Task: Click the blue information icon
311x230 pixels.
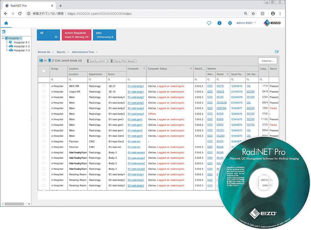Action: coord(219,23)
